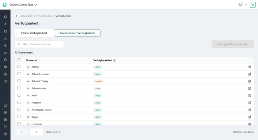Click the Inaktiv badge for Admin El Snaily

[x=99, y=81]
